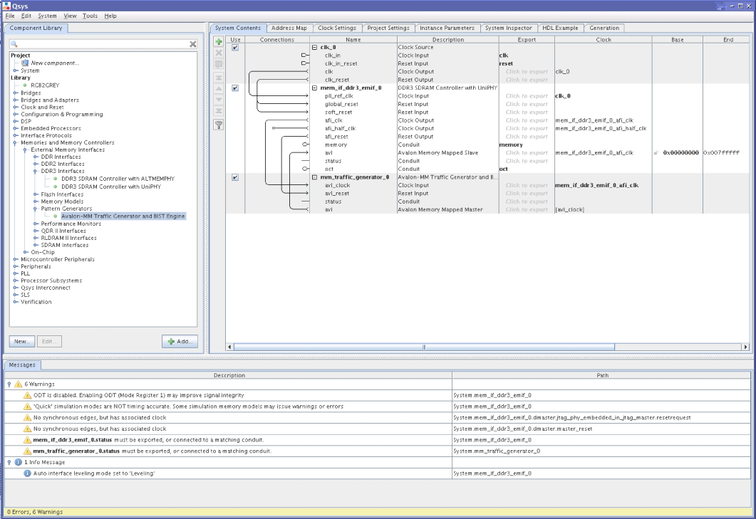Image resolution: width=756 pixels, height=519 pixels.
Task: Click the filter funnel icon
Action: point(219,125)
